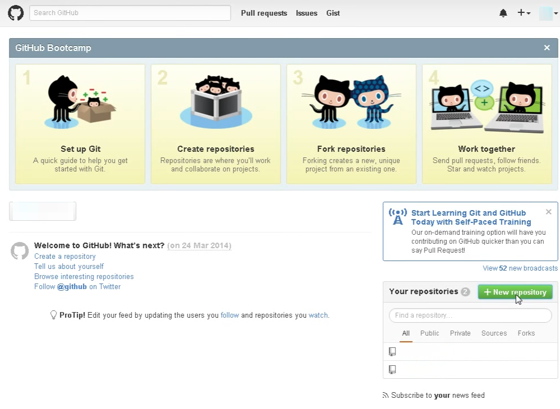
Task: Go to Issues in top bar
Action: [306, 13]
